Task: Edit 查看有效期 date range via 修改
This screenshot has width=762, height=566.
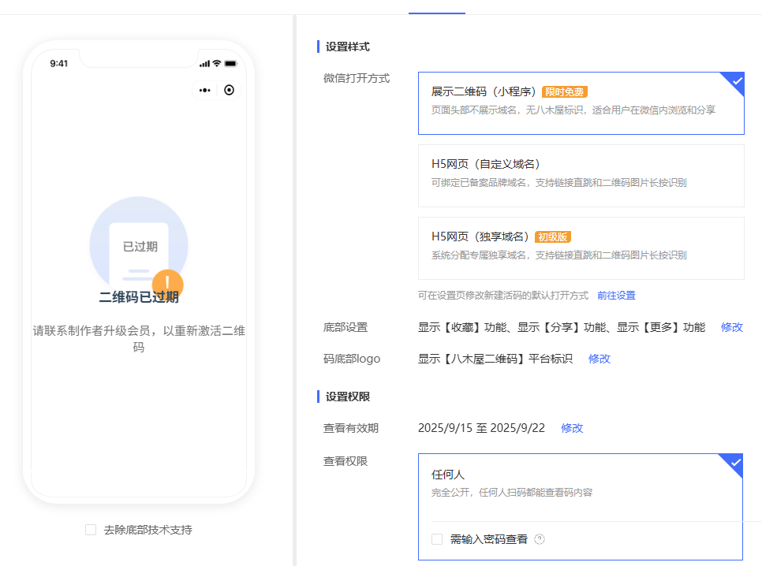Action: [572, 428]
